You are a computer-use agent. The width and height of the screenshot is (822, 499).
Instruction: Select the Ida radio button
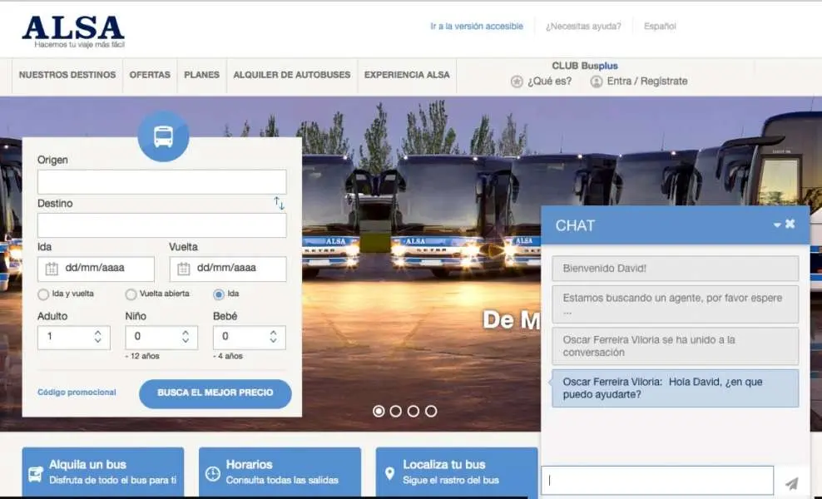[x=219, y=294]
